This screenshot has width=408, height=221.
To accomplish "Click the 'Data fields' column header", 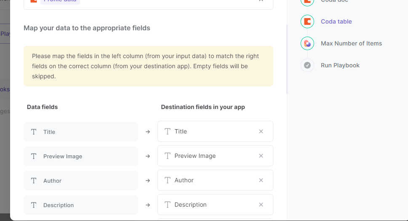I will tap(43, 107).
